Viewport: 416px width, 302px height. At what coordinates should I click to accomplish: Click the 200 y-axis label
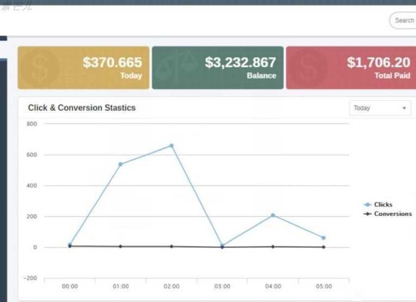[32, 216]
